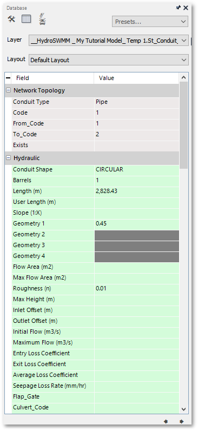Click the Culvert_Code field label

click(x=31, y=407)
